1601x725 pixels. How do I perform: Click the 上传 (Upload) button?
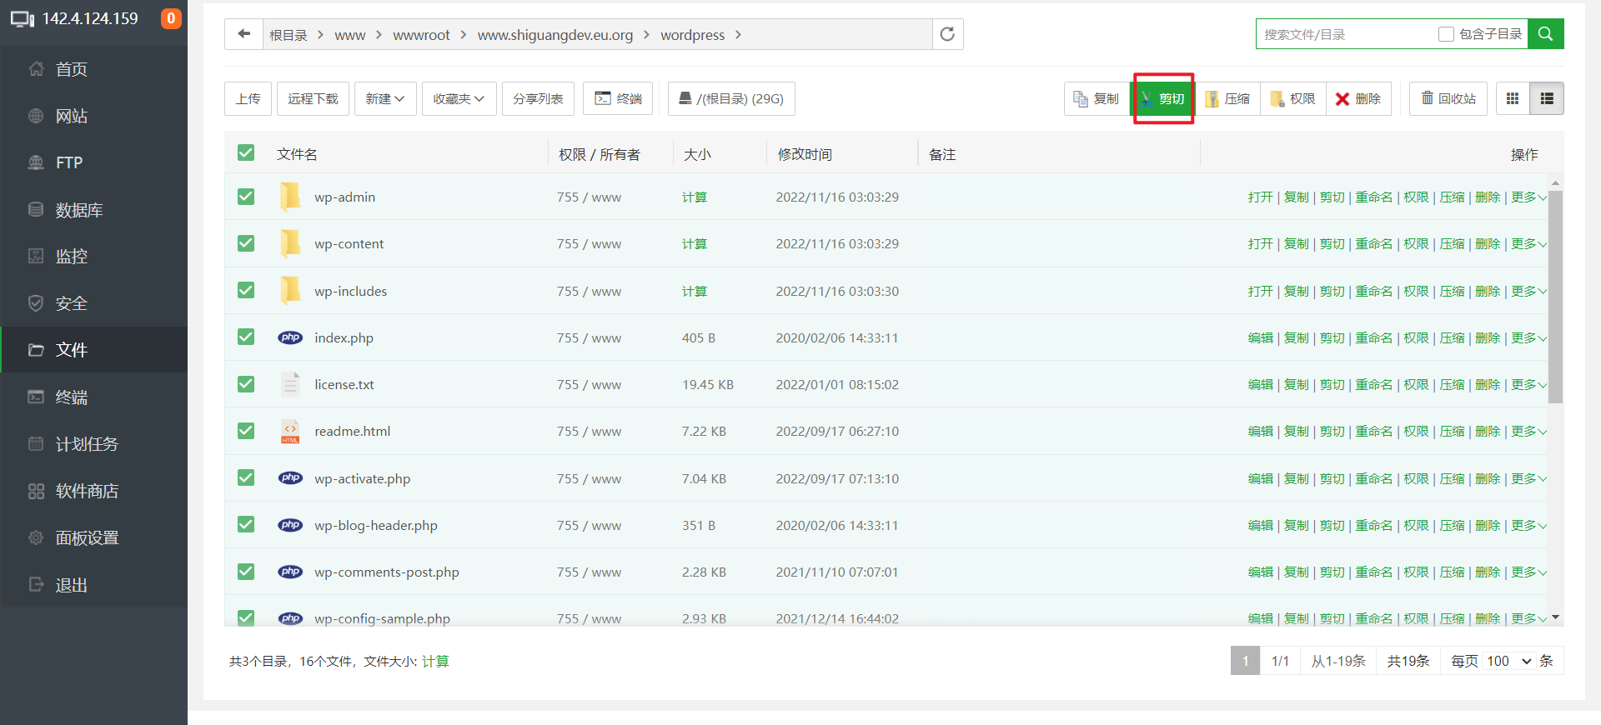(248, 98)
